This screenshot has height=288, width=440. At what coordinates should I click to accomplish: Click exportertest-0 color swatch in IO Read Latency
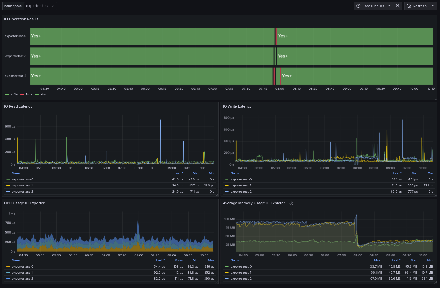pos(8,179)
